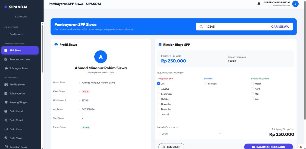Select the Data Ekskul sidebar icon
This screenshot has width=306, height=149.
6,120
